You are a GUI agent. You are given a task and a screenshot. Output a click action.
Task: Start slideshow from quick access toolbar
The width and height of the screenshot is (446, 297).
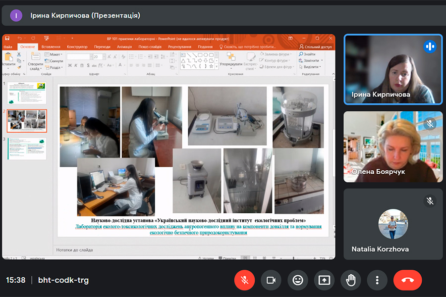pos(47,38)
